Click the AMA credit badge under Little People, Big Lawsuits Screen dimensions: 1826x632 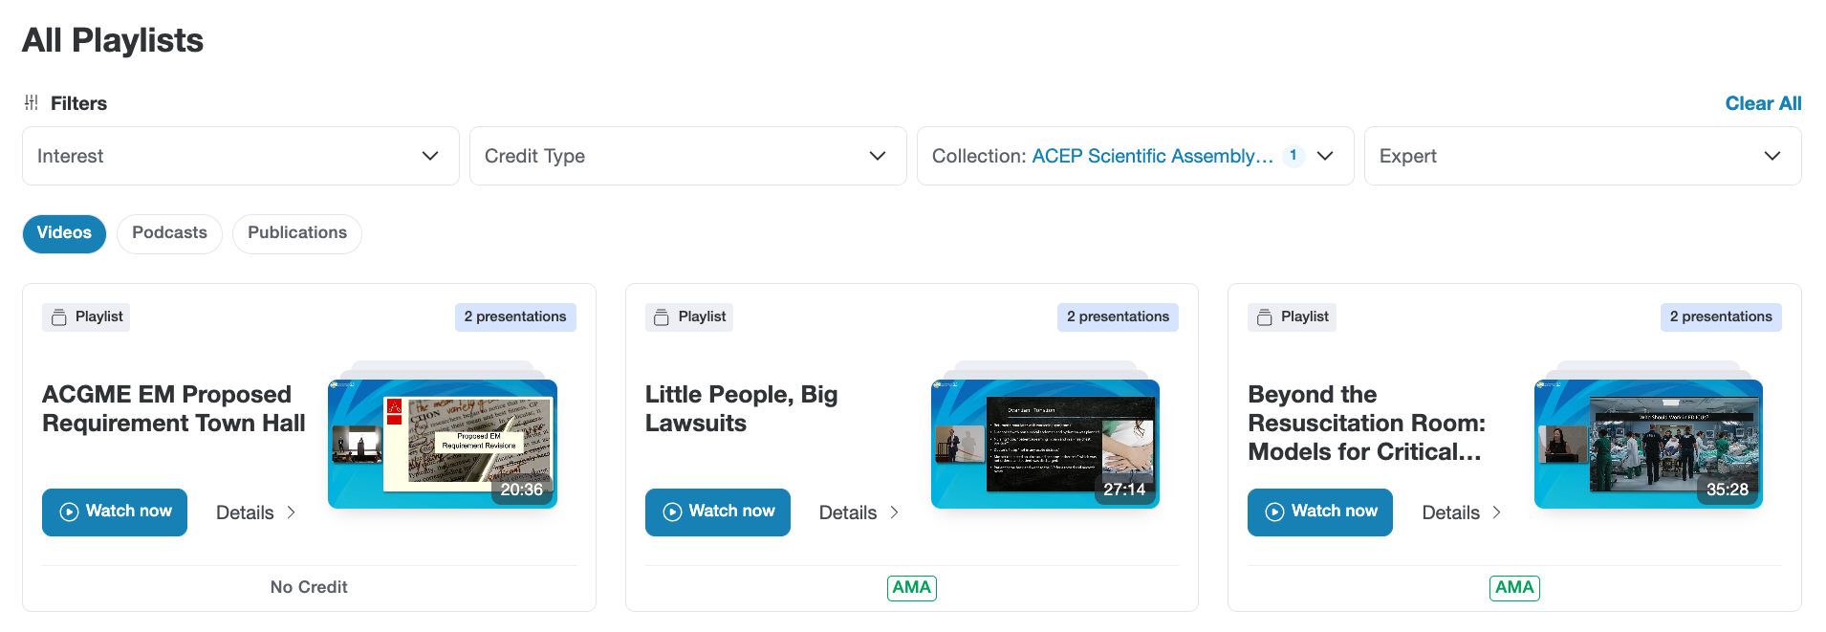point(911,588)
